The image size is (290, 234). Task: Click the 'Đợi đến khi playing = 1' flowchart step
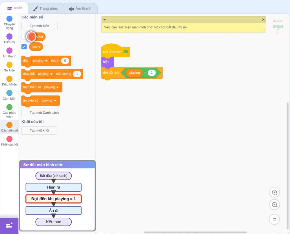(53, 199)
